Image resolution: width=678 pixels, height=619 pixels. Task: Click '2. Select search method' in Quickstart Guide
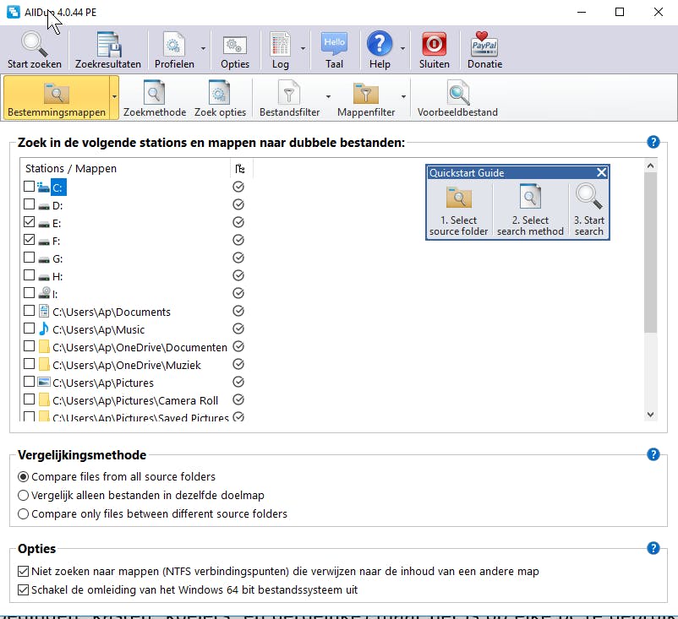tap(530, 210)
